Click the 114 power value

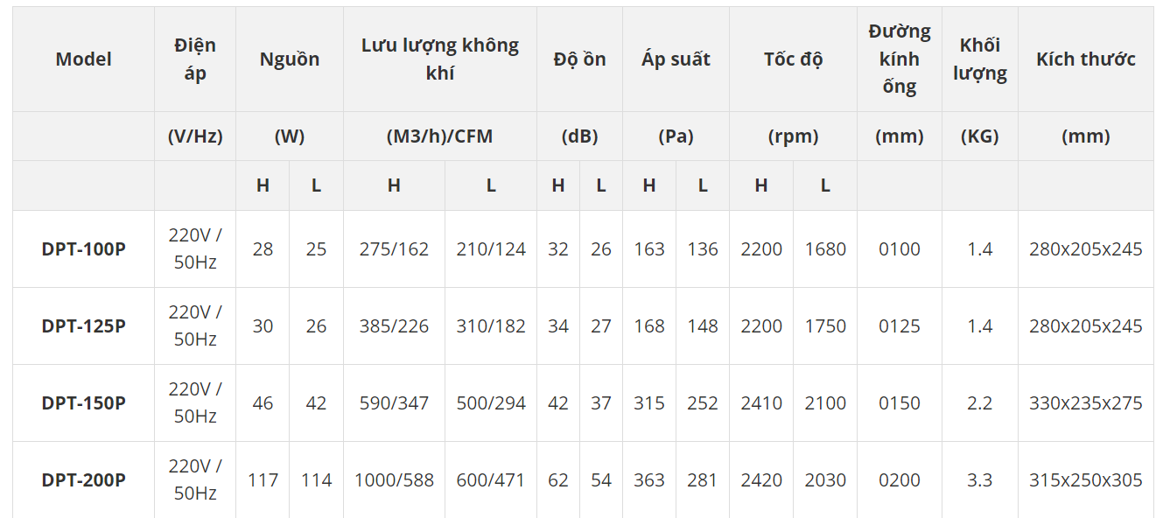316,480
